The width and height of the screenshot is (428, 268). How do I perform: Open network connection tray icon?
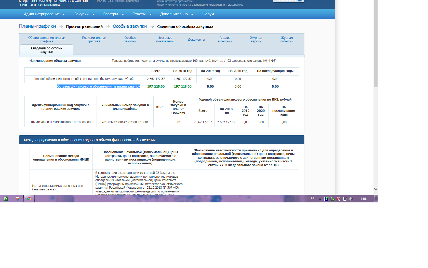(x=345, y=199)
